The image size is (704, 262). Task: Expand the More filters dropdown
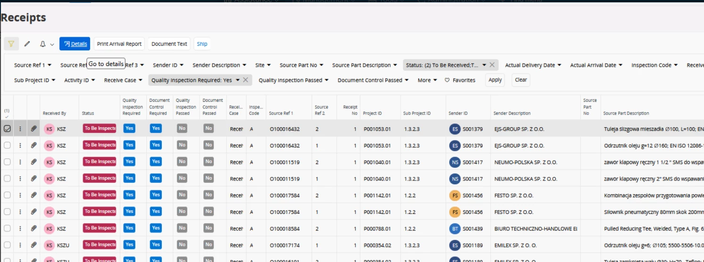[427, 80]
